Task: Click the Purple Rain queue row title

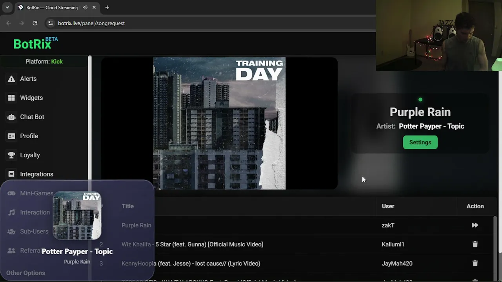Action: [136, 225]
